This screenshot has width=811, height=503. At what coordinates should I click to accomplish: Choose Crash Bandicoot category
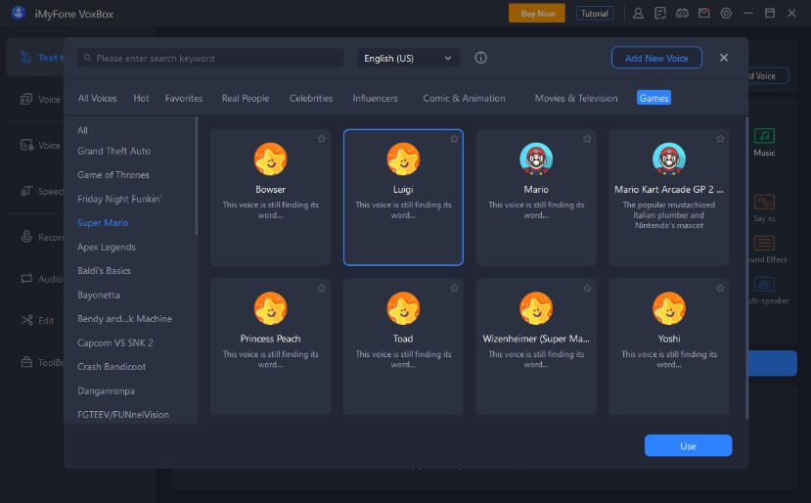[x=112, y=366]
